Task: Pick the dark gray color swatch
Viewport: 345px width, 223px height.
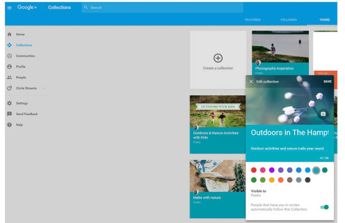Action: pos(308,180)
